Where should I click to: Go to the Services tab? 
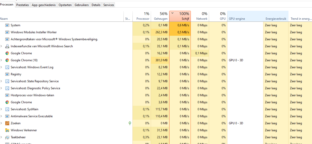(109, 5)
